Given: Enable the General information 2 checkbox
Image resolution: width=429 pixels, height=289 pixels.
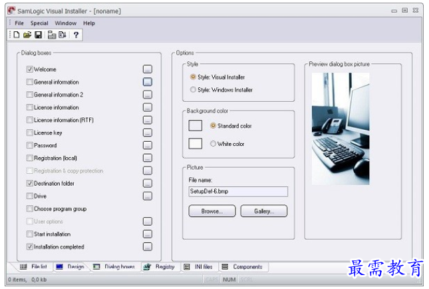Looking at the screenshot, I should (29, 95).
